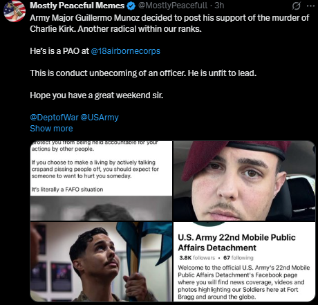Click the 'Army Major Guillermo Munoz decided' paragraph
Viewport: 318px width, 305px height.
click(x=169, y=24)
